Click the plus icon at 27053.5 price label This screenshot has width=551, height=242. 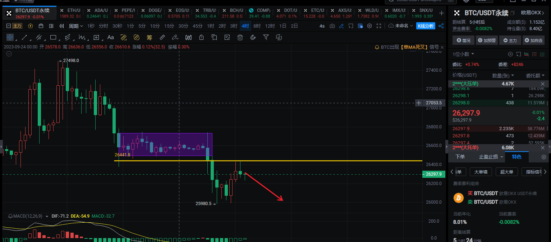click(x=419, y=103)
